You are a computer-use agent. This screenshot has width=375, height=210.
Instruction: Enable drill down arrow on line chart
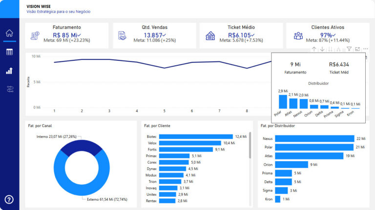pyautogui.click(x=322, y=49)
